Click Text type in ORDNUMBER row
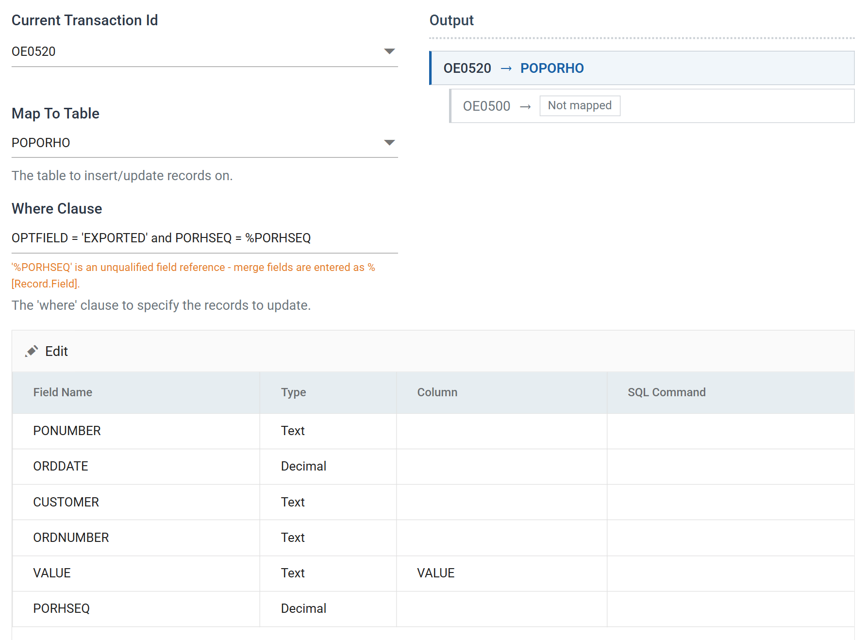Image resolution: width=866 pixels, height=640 pixels. click(293, 538)
